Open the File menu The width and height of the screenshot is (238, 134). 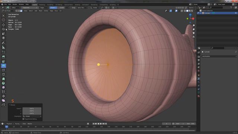pyautogui.click(x=6, y=4)
